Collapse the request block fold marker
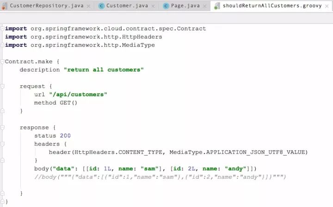Viewport: 333px width, 207px height. coord(2,86)
